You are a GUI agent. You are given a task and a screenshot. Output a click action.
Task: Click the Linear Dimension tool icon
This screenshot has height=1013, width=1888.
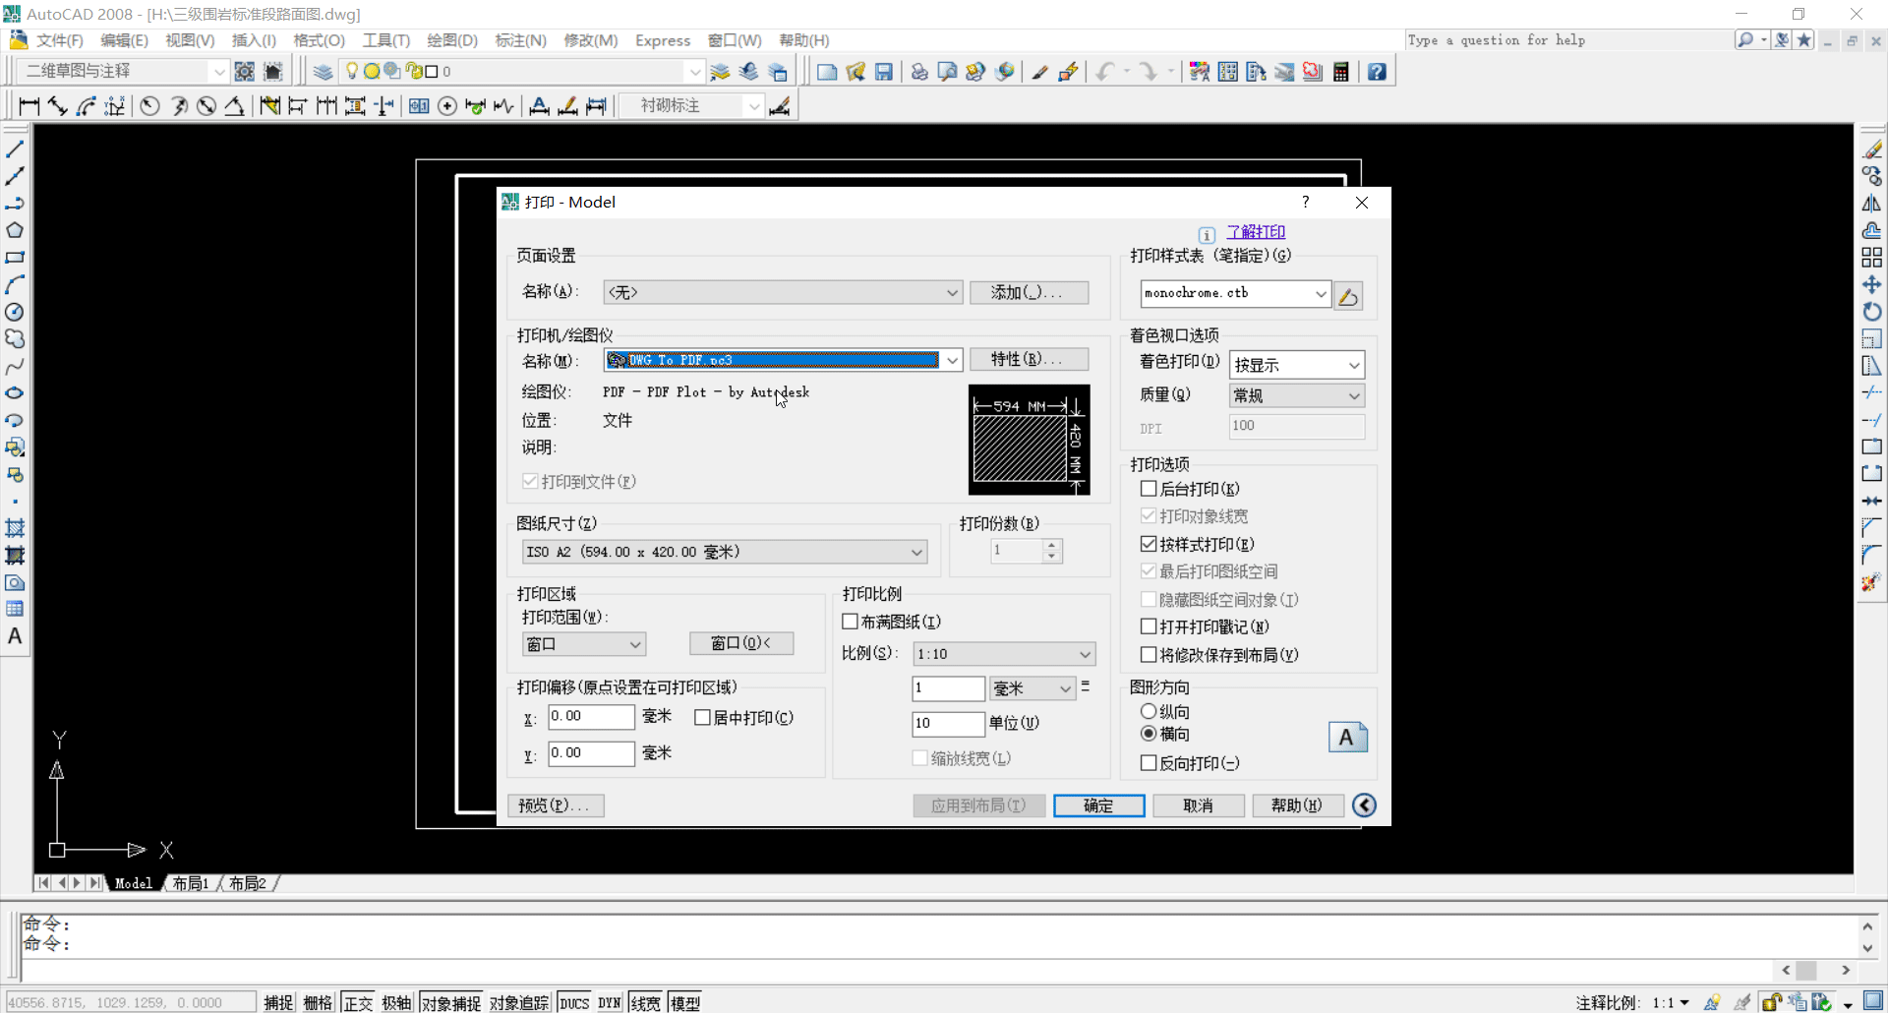coord(29,106)
